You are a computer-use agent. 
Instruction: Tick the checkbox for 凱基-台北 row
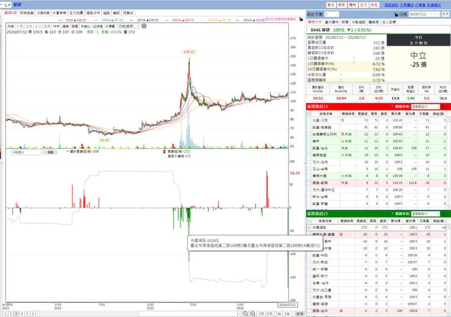[309, 148]
